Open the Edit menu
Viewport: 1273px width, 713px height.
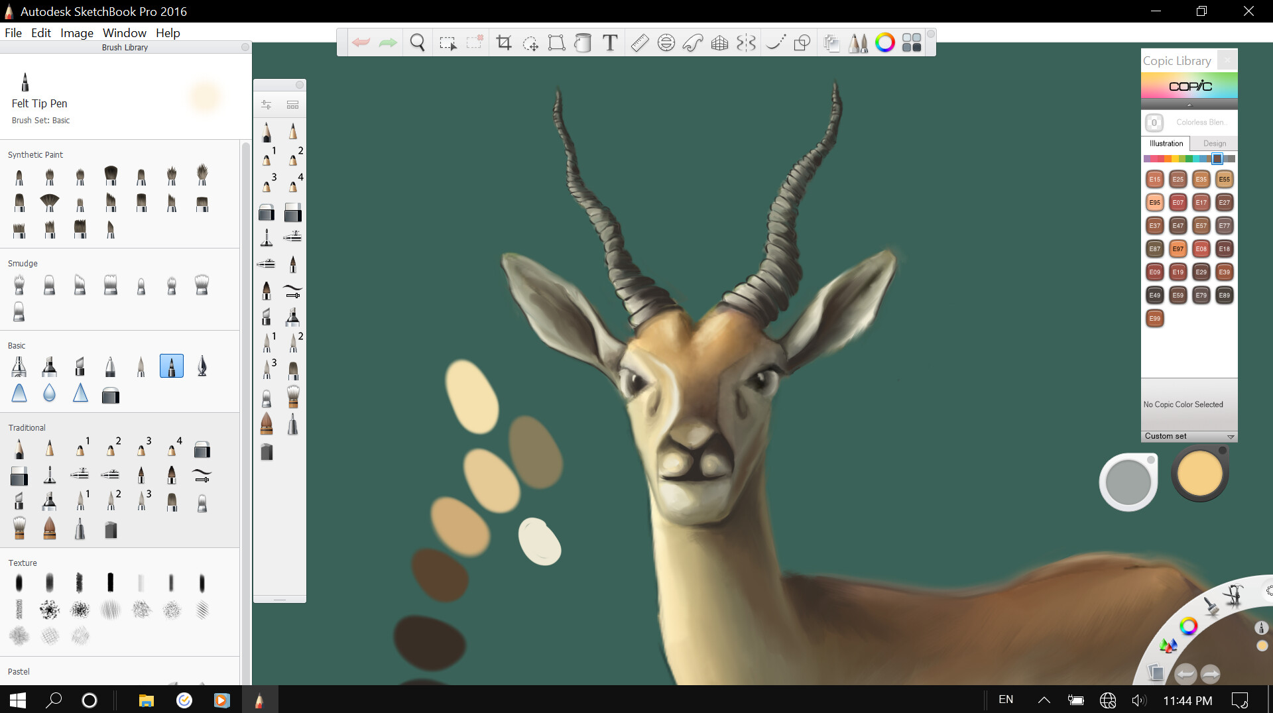point(41,32)
